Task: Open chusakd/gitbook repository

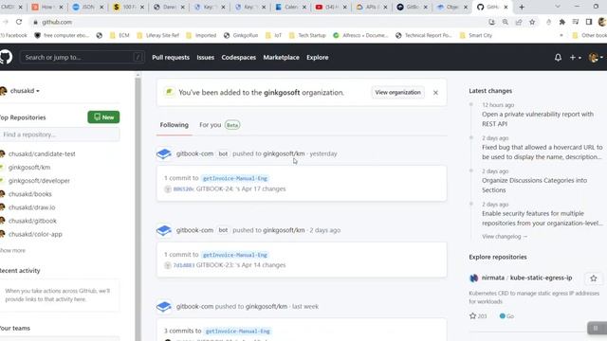Action: pos(32,221)
